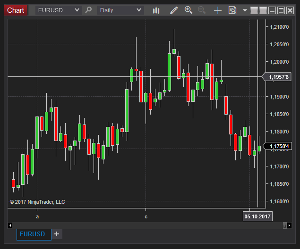Maximize the chart window

click(x=281, y=10)
